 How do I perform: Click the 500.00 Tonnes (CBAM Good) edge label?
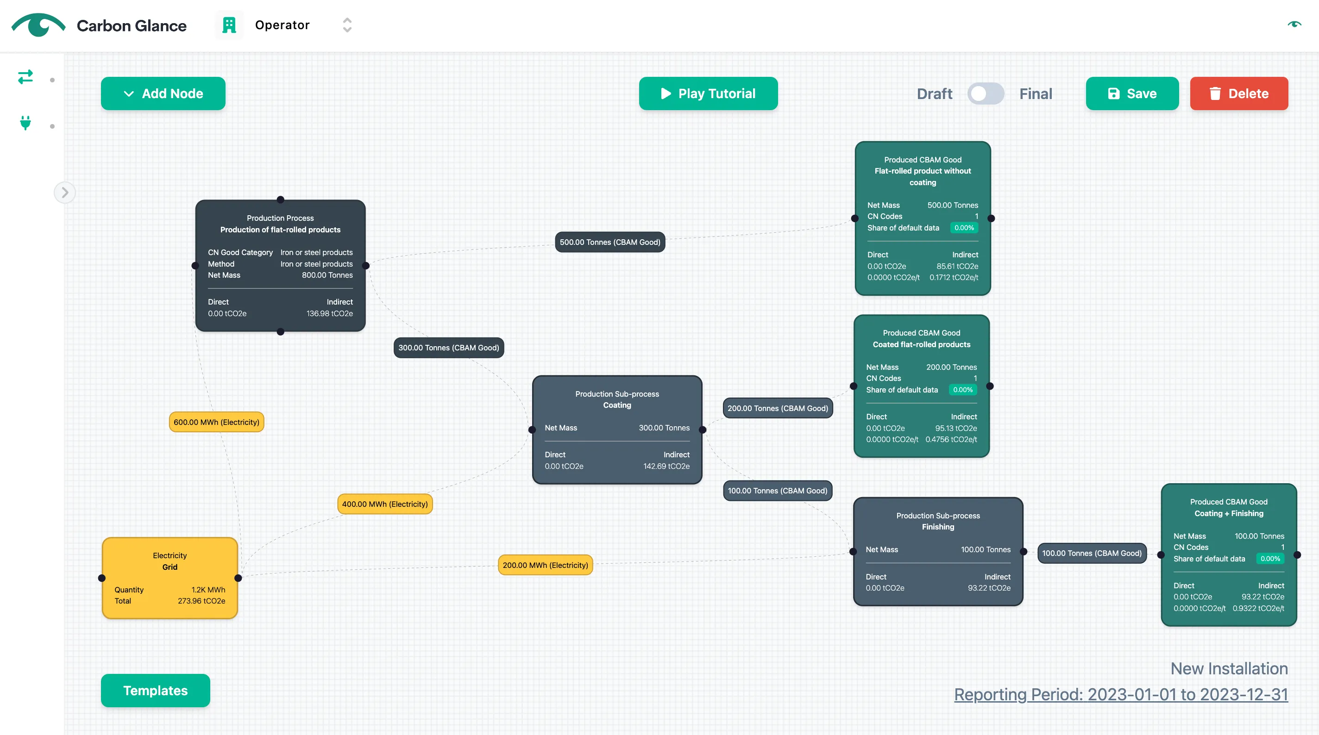(x=610, y=242)
